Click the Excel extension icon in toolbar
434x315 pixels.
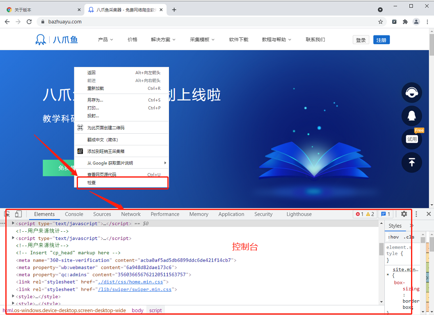(394, 22)
